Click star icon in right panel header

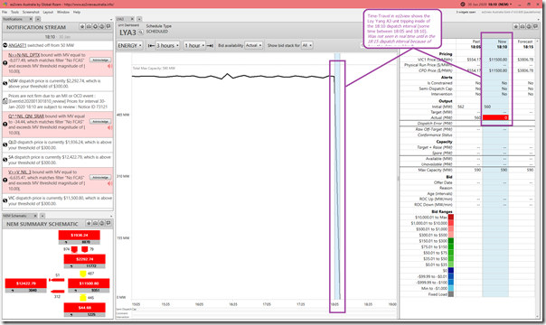pos(516,26)
